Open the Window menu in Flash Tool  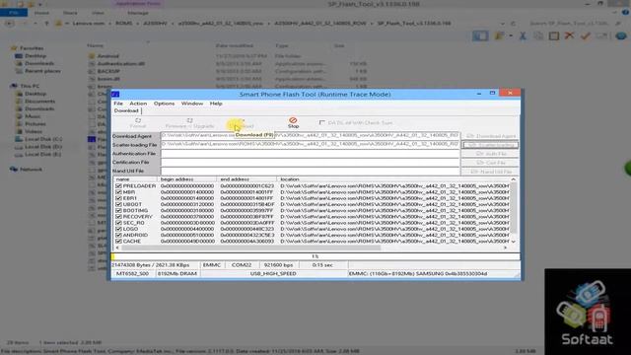point(192,104)
